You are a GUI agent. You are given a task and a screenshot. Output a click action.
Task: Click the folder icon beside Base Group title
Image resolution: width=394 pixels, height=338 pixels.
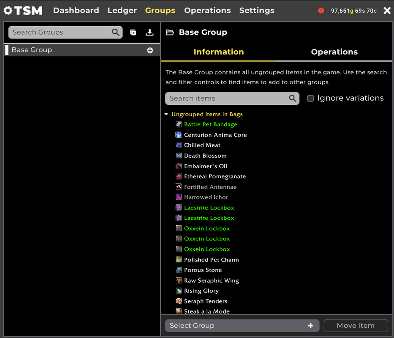170,32
